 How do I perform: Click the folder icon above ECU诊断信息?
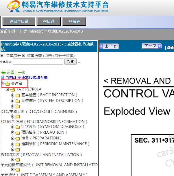(x=18, y=116)
